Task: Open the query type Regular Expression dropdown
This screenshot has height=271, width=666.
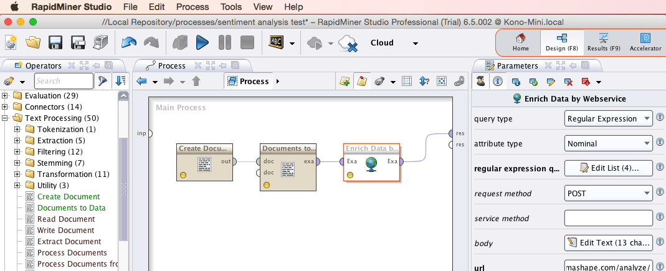Action: (608, 119)
